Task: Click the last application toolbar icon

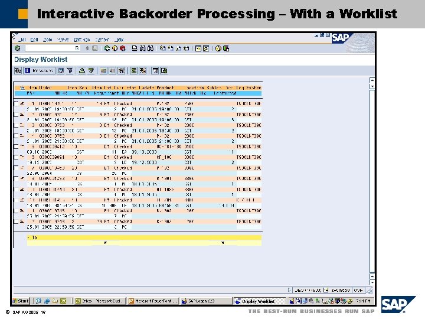Action: pyautogui.click(x=164, y=70)
